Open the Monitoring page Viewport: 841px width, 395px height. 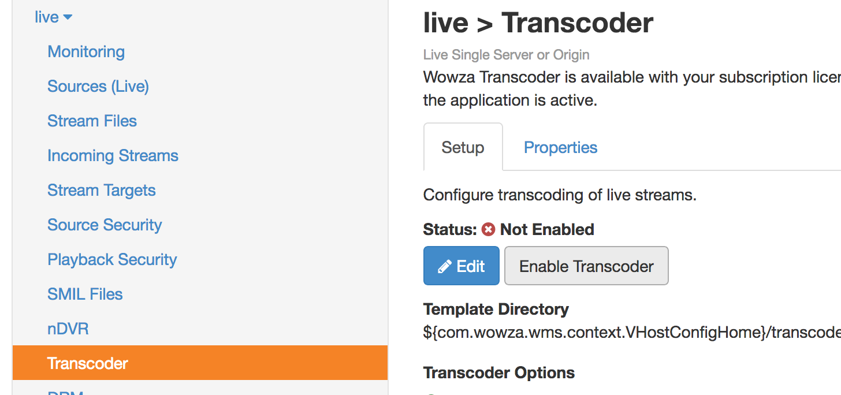(86, 52)
